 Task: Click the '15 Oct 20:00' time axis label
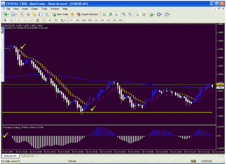[x=64, y=152]
